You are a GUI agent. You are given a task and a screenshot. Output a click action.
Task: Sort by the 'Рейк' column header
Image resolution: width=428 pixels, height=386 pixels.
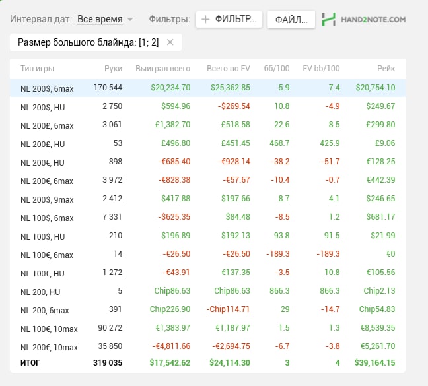coord(386,69)
